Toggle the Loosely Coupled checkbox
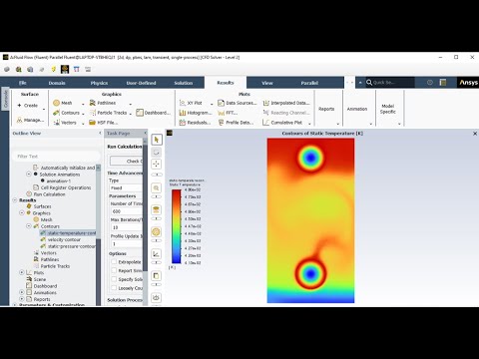479x359 pixels. click(x=114, y=288)
